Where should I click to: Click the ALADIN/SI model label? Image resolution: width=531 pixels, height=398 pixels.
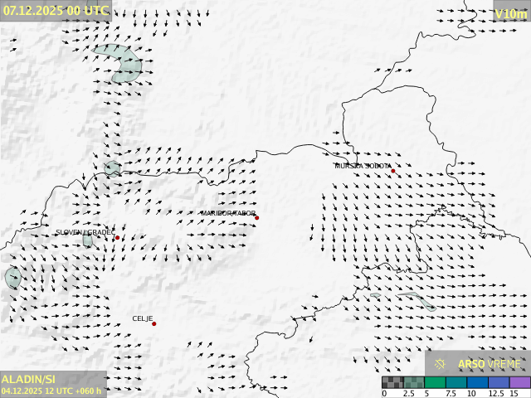[x=28, y=379]
